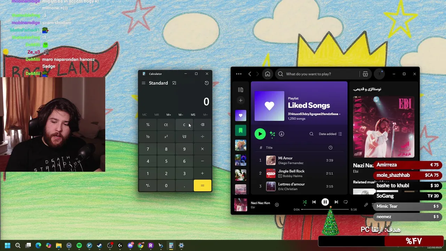
Task: Skip to next track in Spotify
Action: [336, 202]
